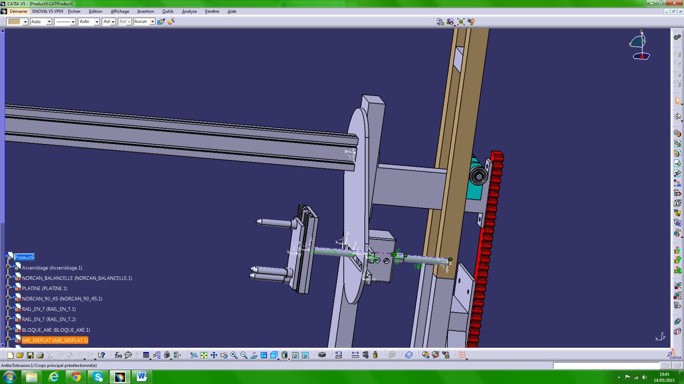Click the Windows Start button
684x384 pixels.
pyautogui.click(x=10, y=377)
